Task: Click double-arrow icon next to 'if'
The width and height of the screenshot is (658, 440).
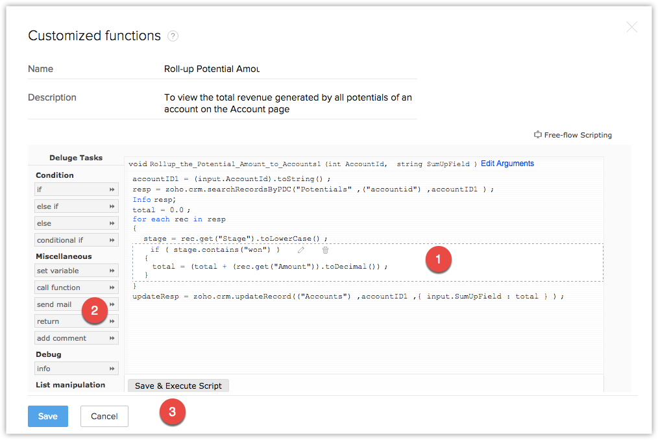Action: (x=112, y=189)
